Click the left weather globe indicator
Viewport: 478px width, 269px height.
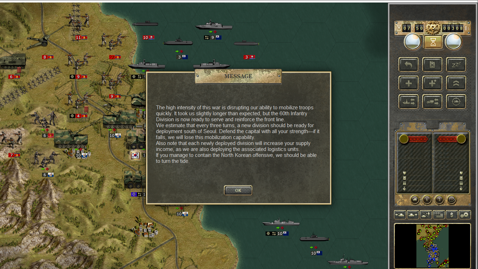413,41
